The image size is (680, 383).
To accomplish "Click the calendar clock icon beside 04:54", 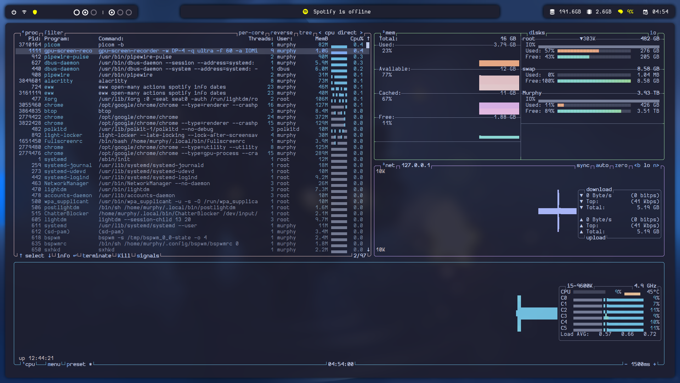I will [x=645, y=12].
